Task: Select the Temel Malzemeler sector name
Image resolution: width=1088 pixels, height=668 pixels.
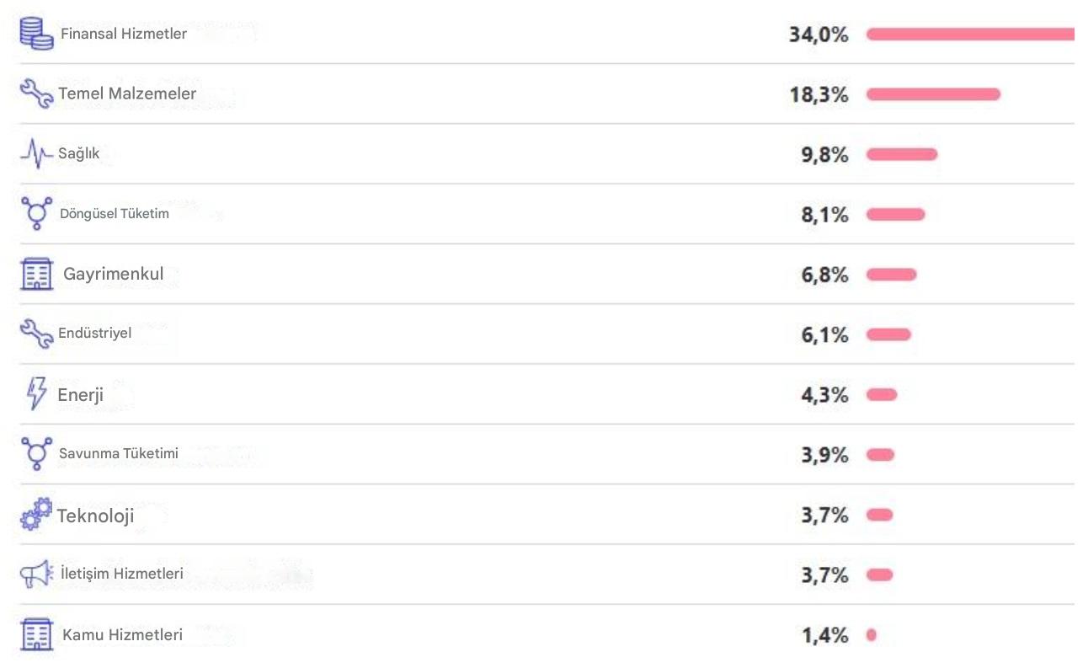Action: click(127, 94)
